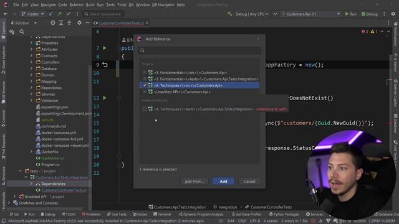
Task: Open the Terminal tool window
Action: pyautogui.click(x=162, y=214)
